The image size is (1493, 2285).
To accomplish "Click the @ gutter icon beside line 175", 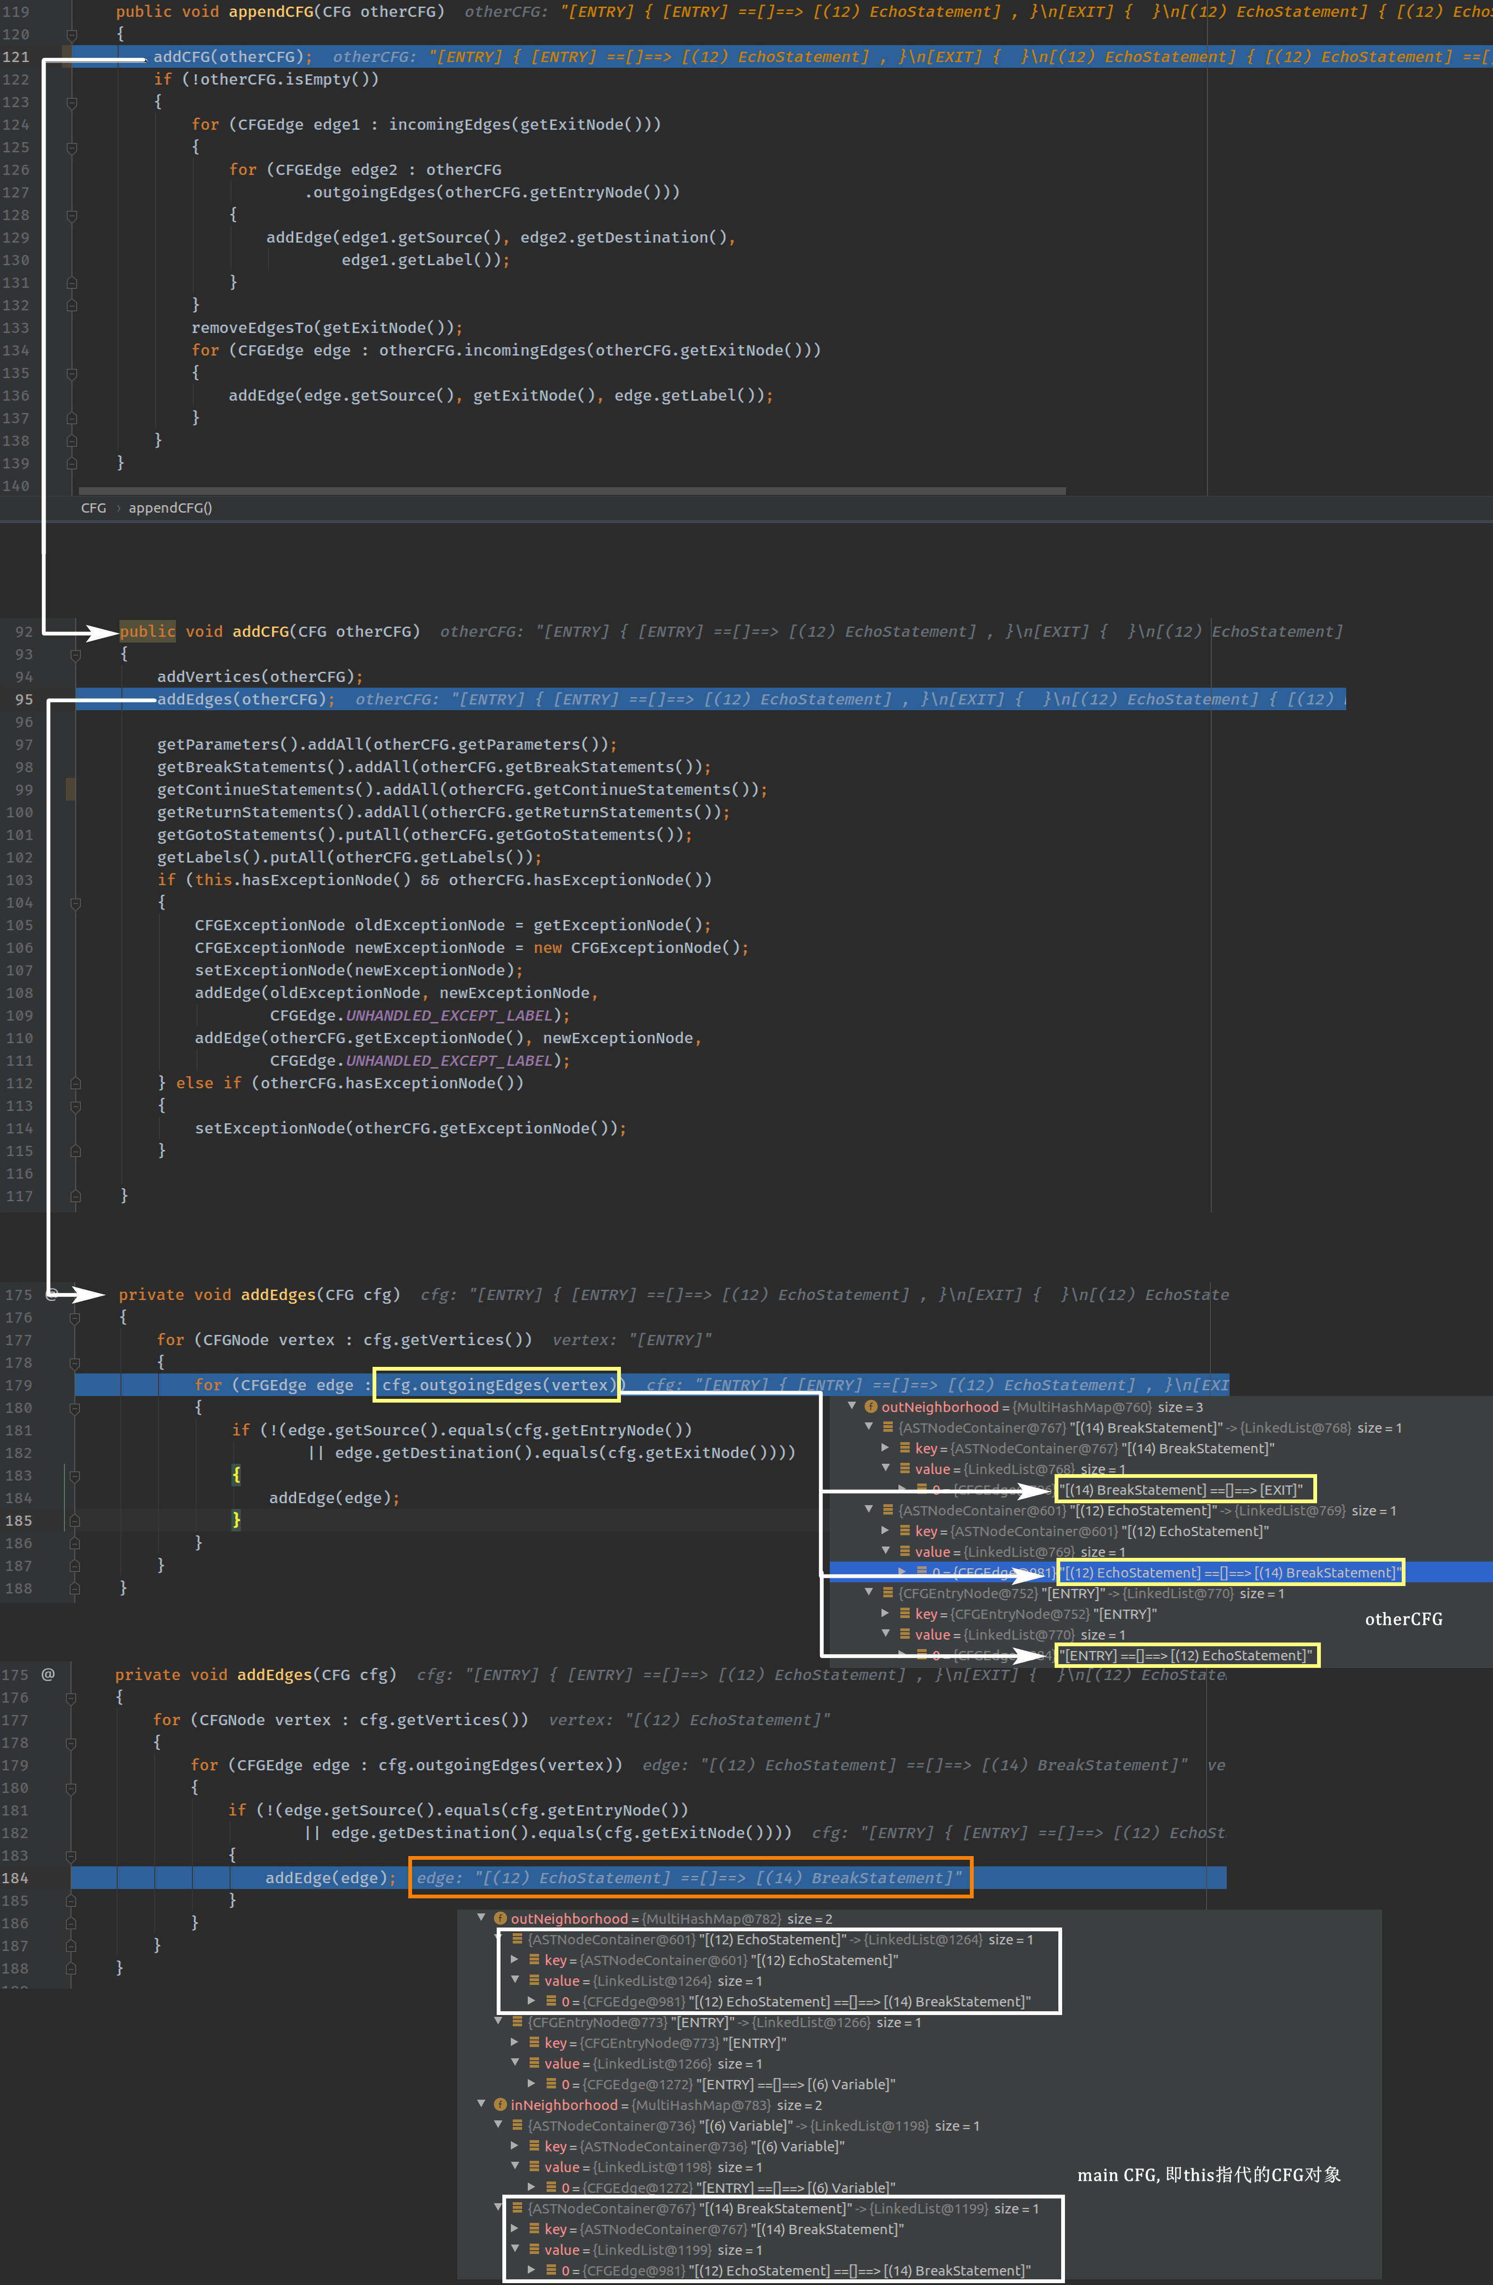I will pos(48,1674).
